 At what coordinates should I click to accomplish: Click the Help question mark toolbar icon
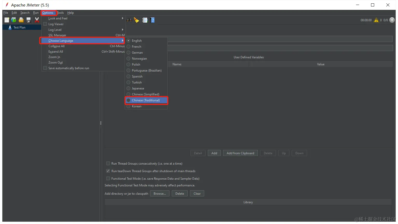(153, 20)
